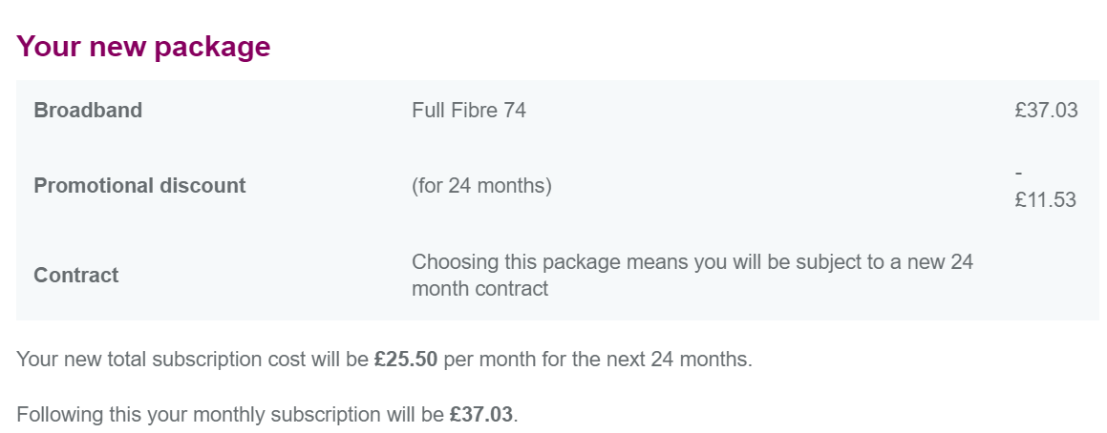Click the "(for 24 months)" discount duration
The height and width of the screenshot is (433, 1107).
pyautogui.click(x=481, y=186)
